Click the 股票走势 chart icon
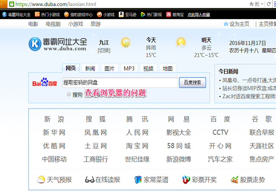Screen dimensions: 276x191 [234, 180]
